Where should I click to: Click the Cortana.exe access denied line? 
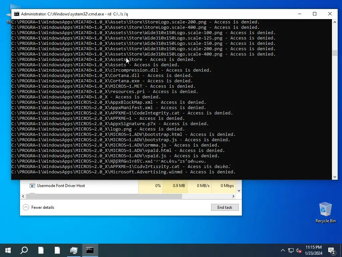coord(102,81)
